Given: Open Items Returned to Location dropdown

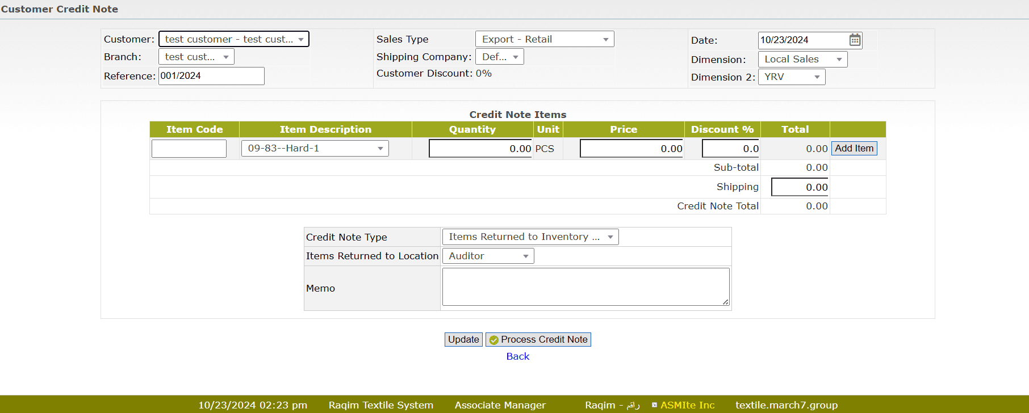Looking at the screenshot, I should [x=488, y=256].
